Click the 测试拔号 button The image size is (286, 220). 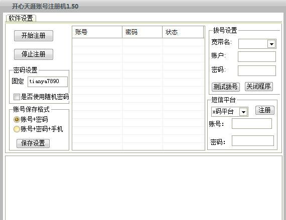coord(226,87)
